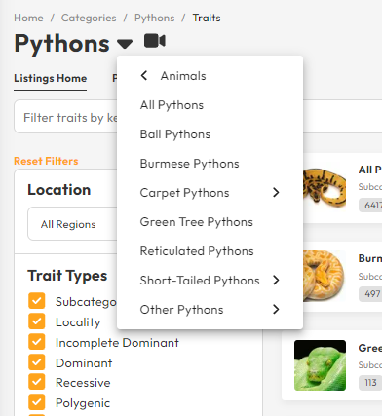Uncheck the Polygenic checkbox
382x416 pixels.
37,402
